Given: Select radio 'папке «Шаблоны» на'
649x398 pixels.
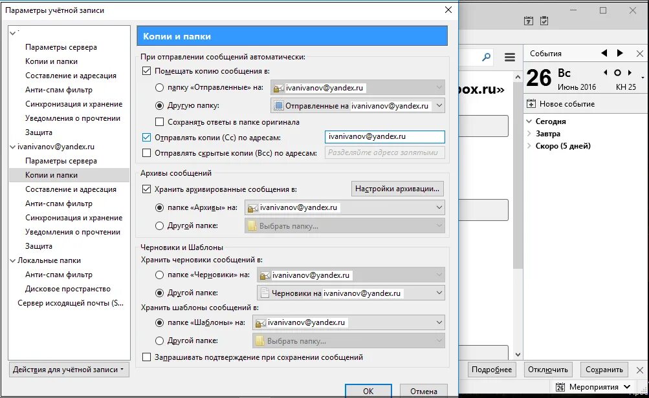Looking at the screenshot, I should (159, 322).
